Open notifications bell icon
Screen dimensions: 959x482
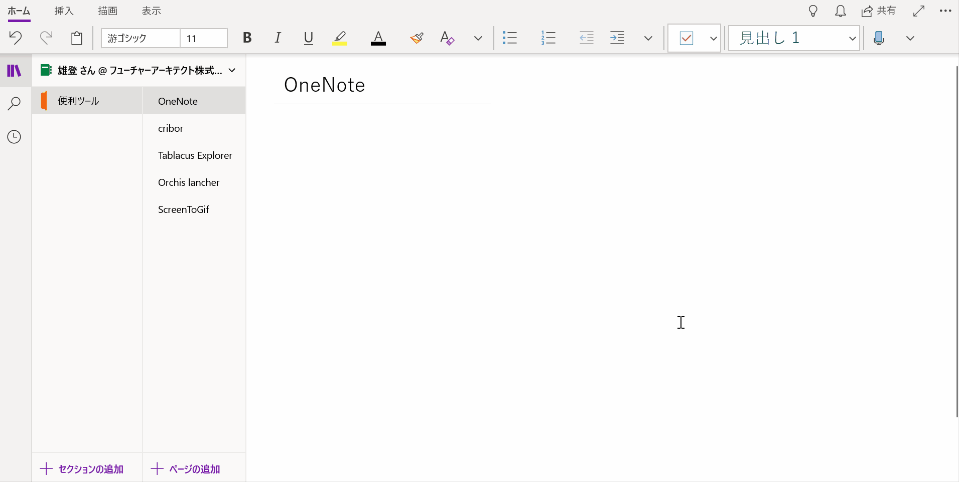pyautogui.click(x=841, y=11)
